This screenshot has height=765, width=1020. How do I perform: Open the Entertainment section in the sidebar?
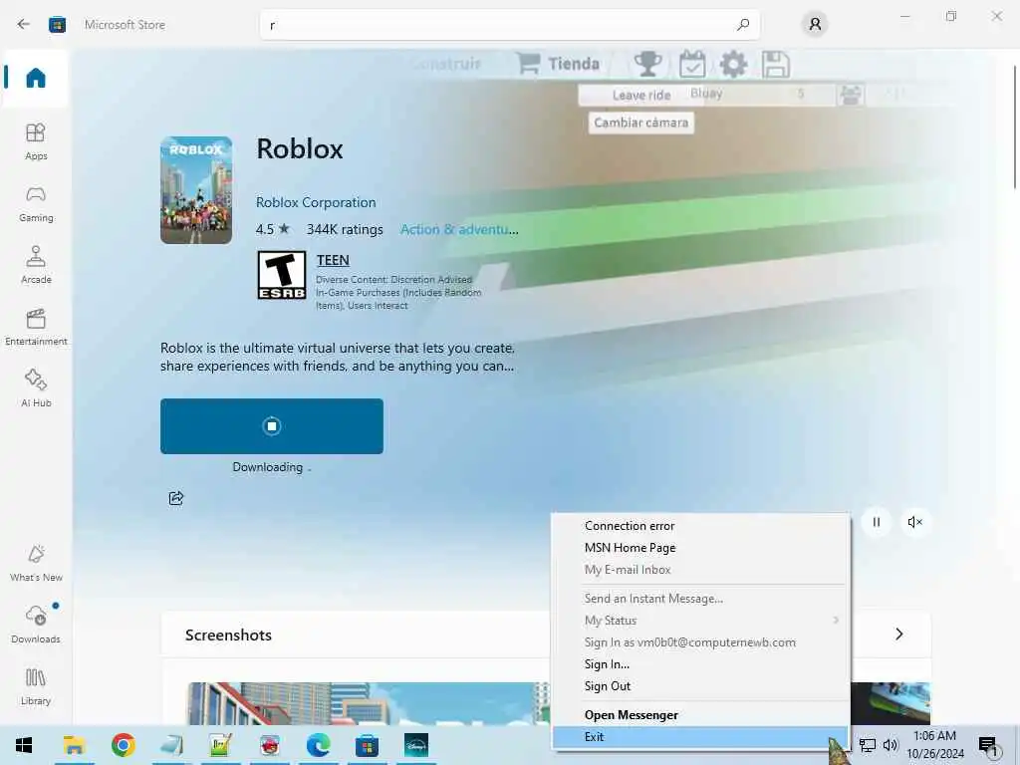[x=36, y=327]
